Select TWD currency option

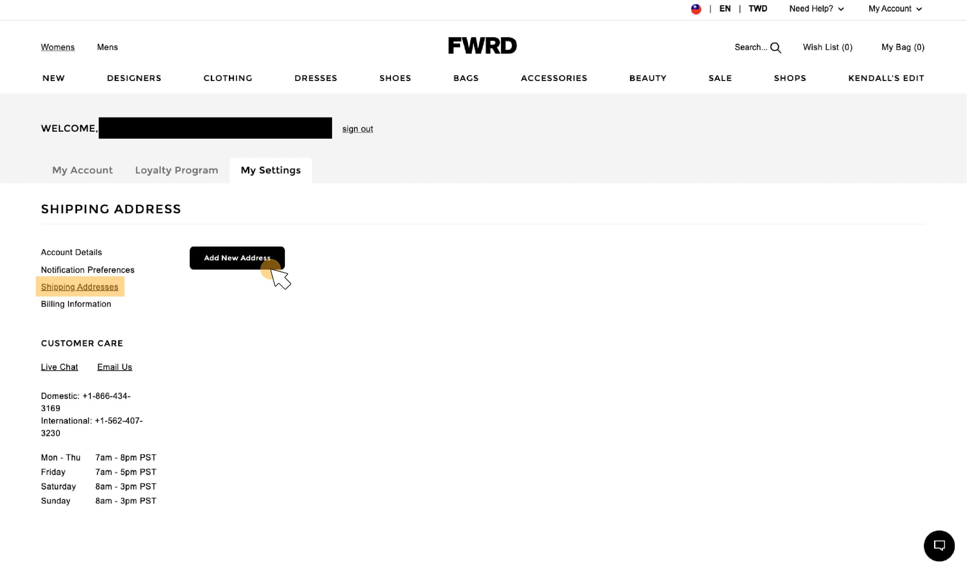click(x=757, y=8)
